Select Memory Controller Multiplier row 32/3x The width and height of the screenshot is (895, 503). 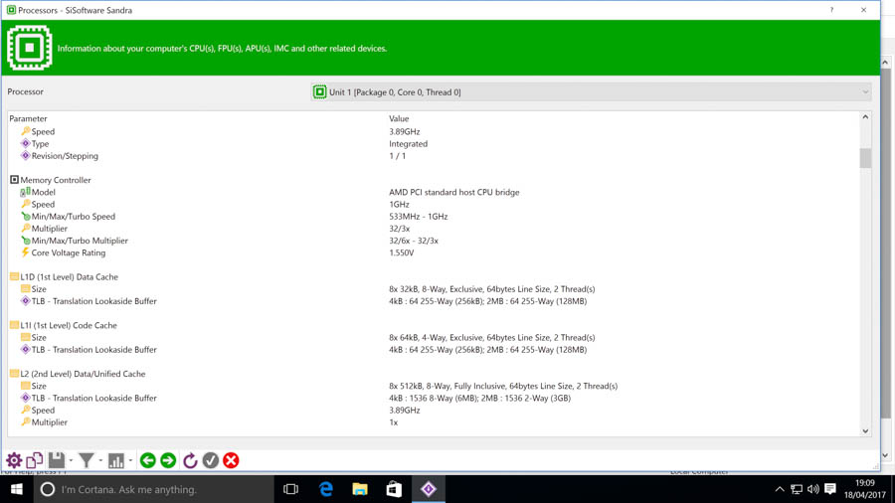pos(434,228)
